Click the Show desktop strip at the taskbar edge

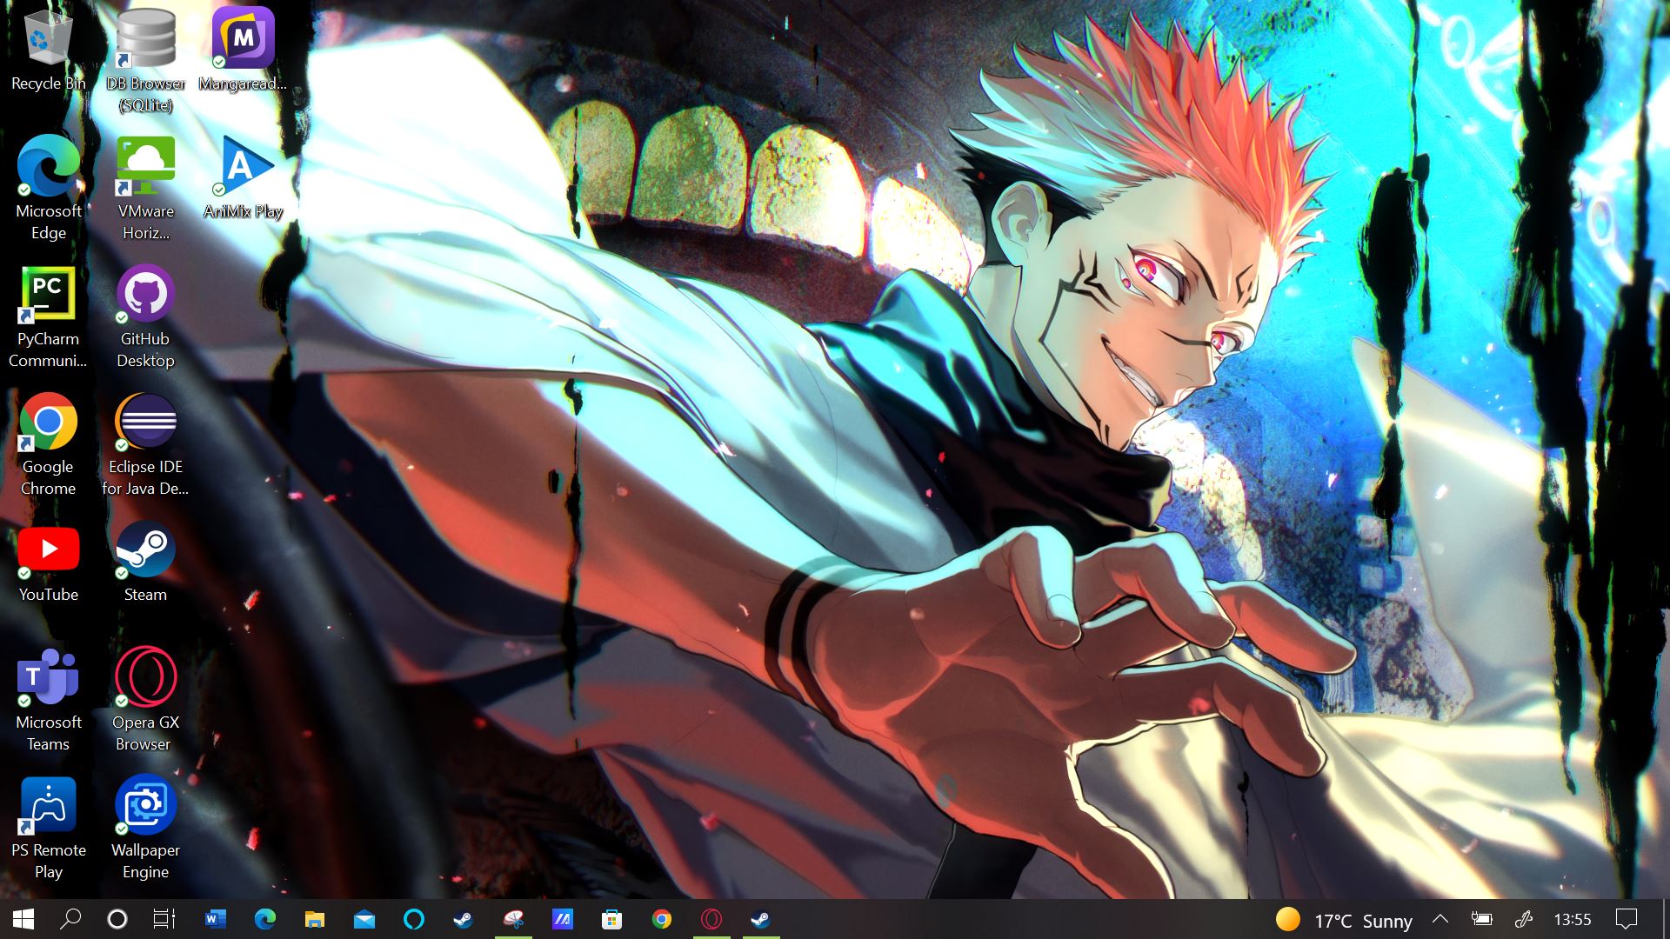click(x=1666, y=919)
